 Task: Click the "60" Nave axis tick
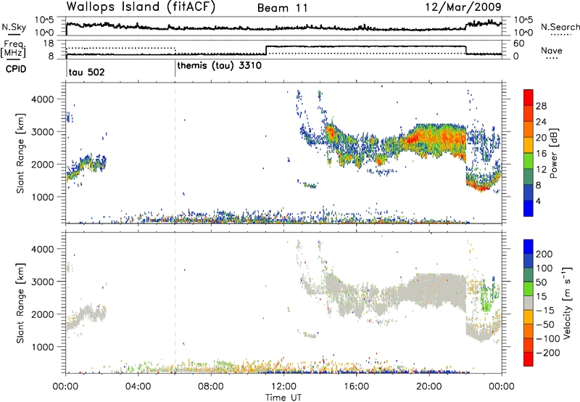point(519,44)
